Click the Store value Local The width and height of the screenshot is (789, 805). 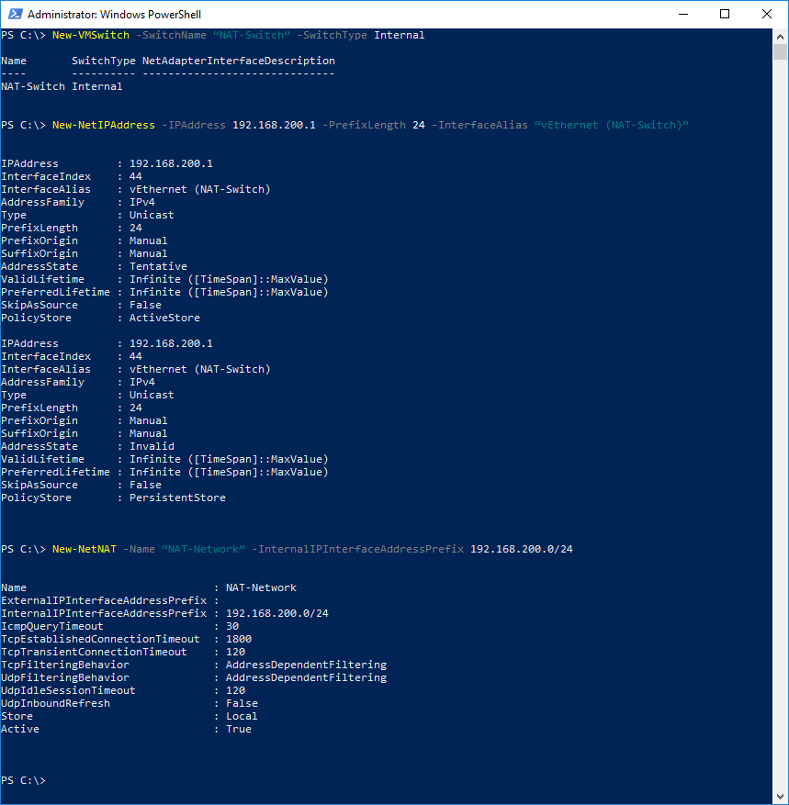[242, 716]
